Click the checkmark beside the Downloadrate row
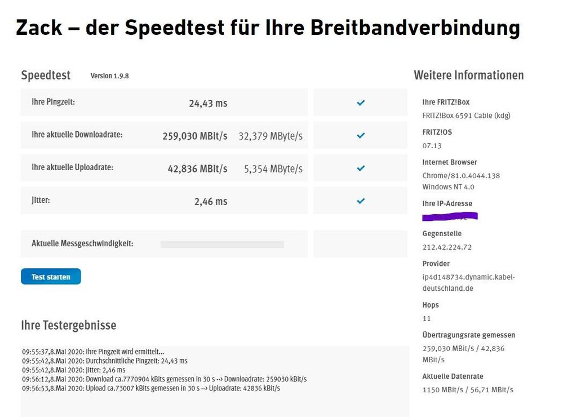This screenshot has height=417, width=563. 361,136
